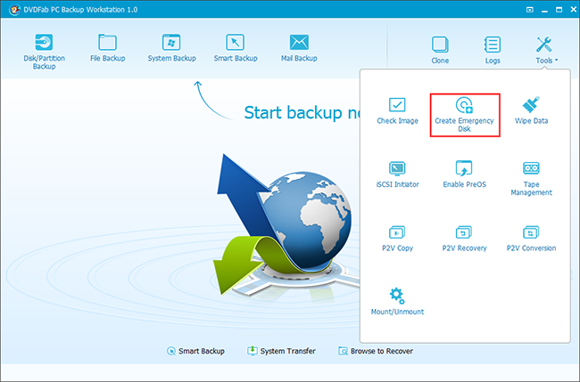Select Check Image tool
The height and width of the screenshot is (382, 580).
click(397, 110)
